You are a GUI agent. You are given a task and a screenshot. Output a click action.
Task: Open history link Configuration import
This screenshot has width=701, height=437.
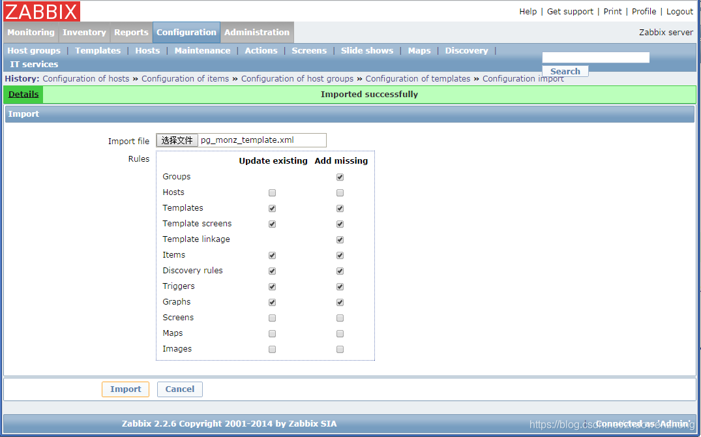pos(523,79)
